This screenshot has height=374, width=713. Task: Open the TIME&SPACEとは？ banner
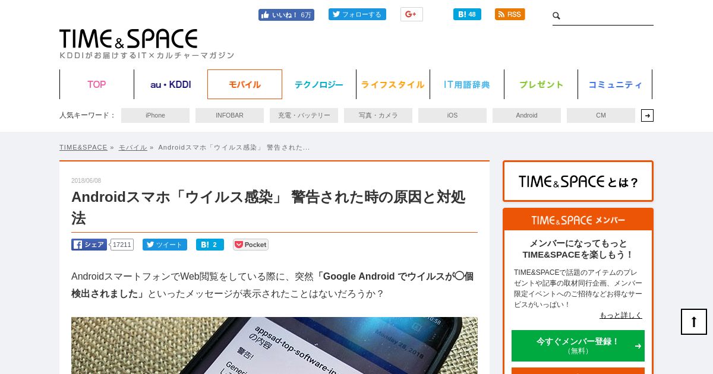(578, 181)
